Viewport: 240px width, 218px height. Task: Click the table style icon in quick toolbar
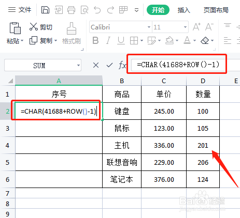(123, 10)
